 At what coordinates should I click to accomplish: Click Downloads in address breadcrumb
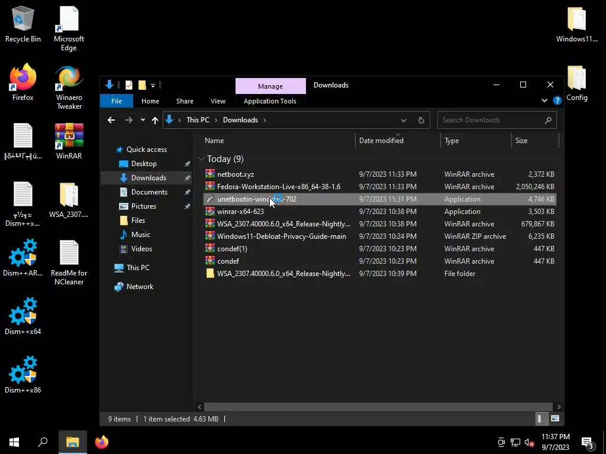pos(240,119)
